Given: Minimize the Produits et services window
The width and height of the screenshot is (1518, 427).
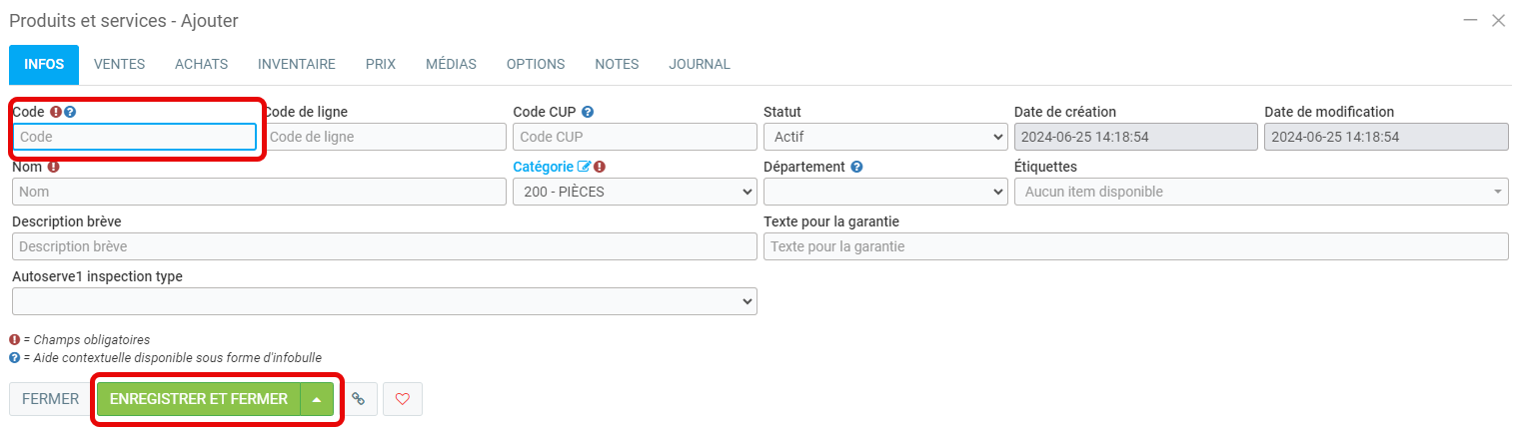Looking at the screenshot, I should 1470,20.
